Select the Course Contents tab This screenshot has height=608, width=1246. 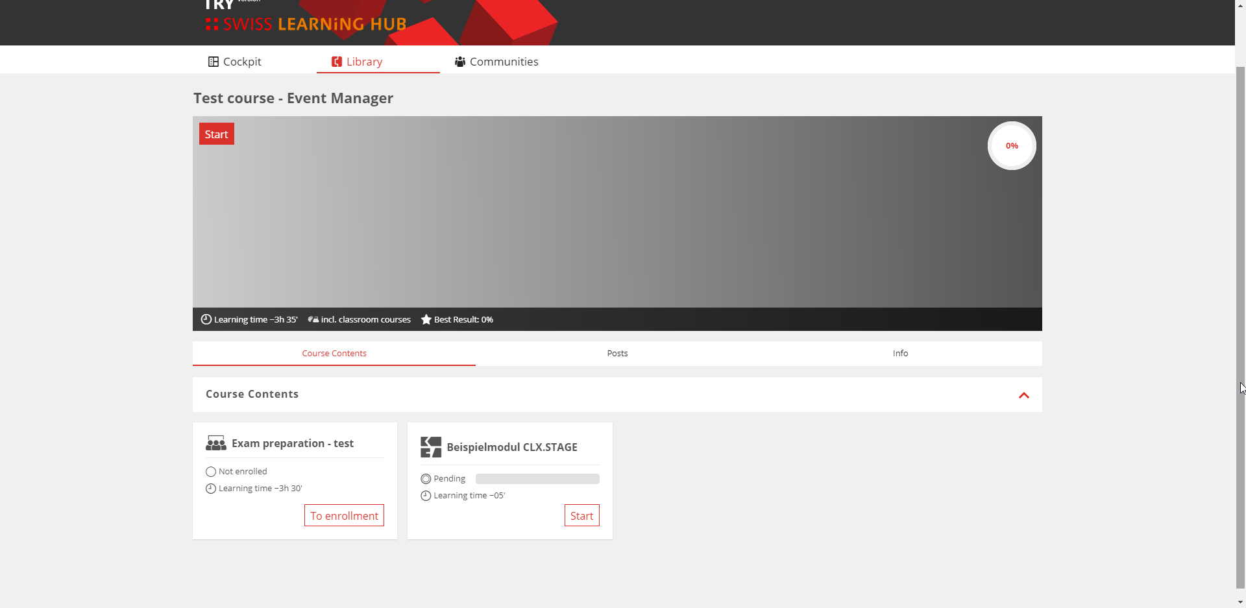point(334,354)
